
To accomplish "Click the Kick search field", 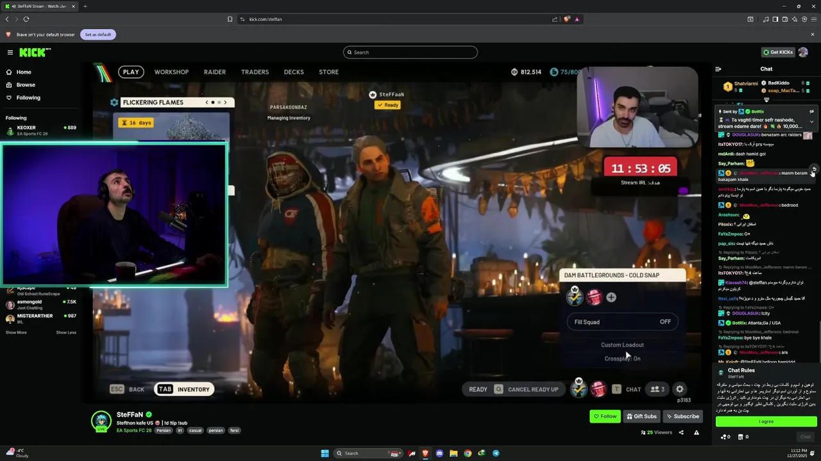I will [x=410, y=53].
